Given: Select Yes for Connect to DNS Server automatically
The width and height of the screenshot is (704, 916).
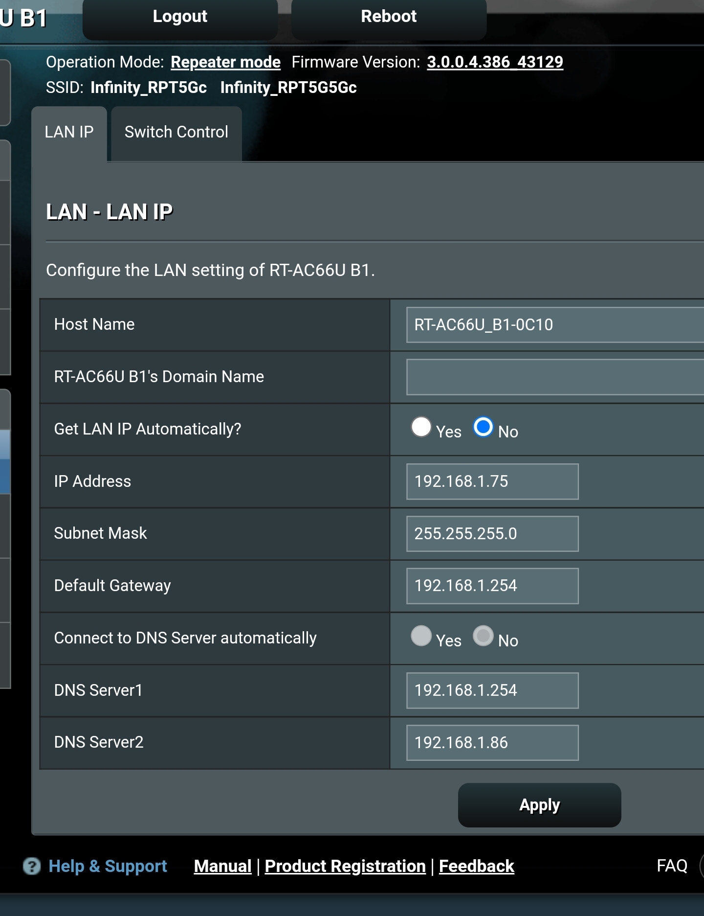Looking at the screenshot, I should pyautogui.click(x=421, y=636).
